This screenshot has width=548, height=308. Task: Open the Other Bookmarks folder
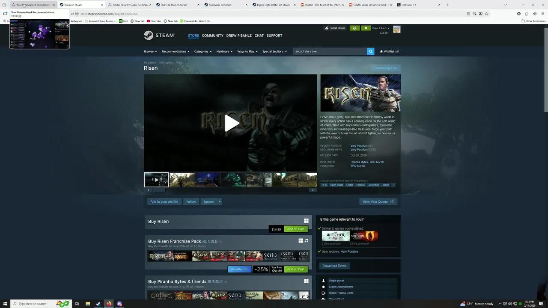click(x=533, y=21)
